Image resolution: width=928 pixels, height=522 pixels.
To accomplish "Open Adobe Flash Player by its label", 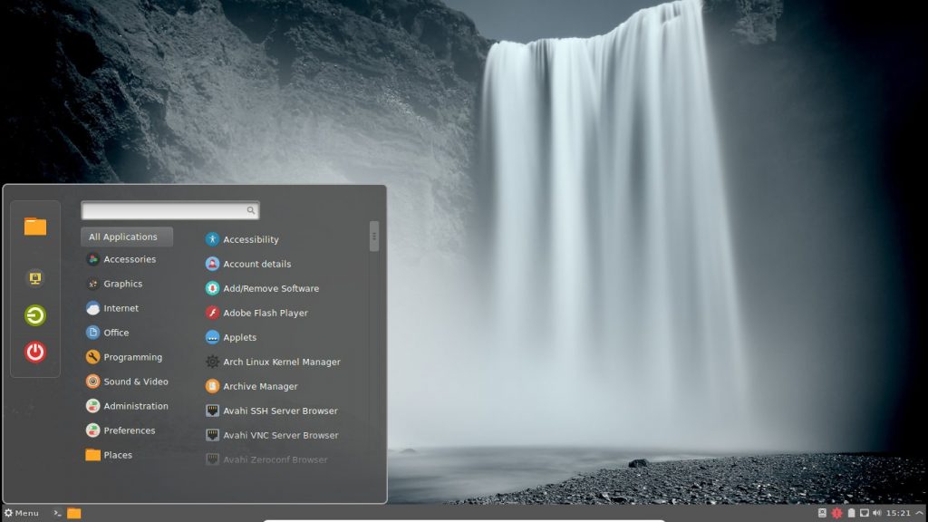I will pos(266,313).
